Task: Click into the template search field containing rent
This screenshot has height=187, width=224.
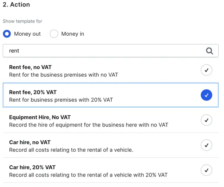Action: (110, 51)
